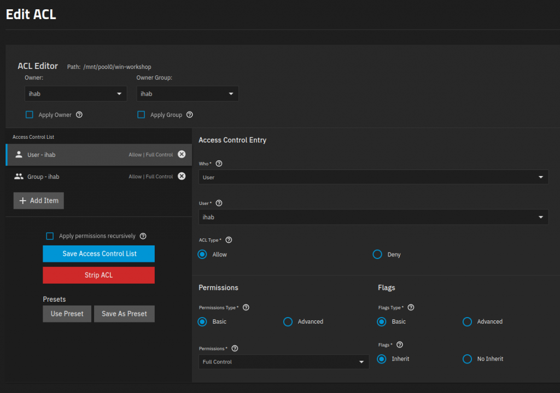Choose No Inherit flag option

click(467, 359)
